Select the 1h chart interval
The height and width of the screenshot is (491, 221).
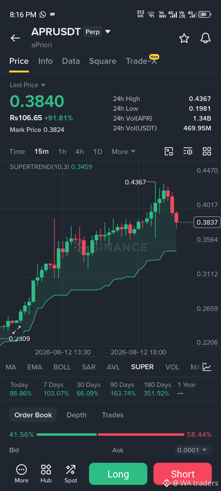click(62, 152)
